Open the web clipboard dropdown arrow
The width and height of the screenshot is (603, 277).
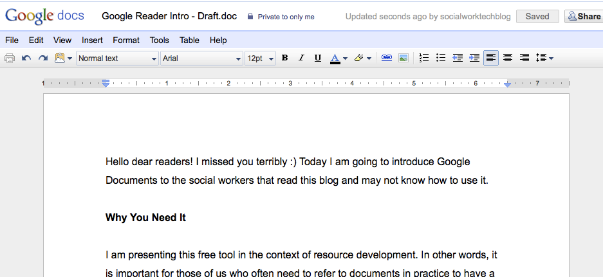click(x=70, y=58)
